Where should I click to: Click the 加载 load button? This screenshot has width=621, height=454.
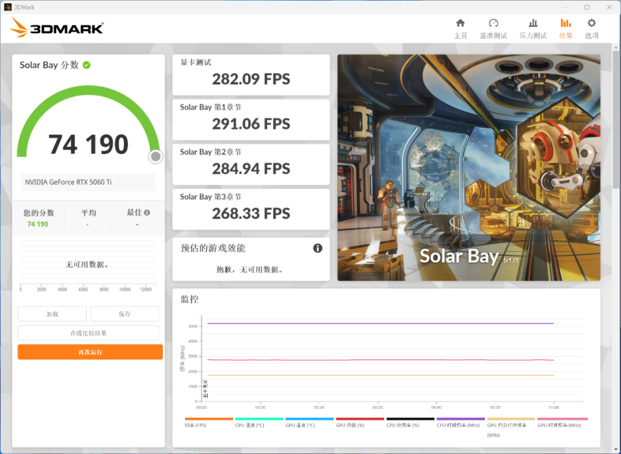(x=52, y=314)
